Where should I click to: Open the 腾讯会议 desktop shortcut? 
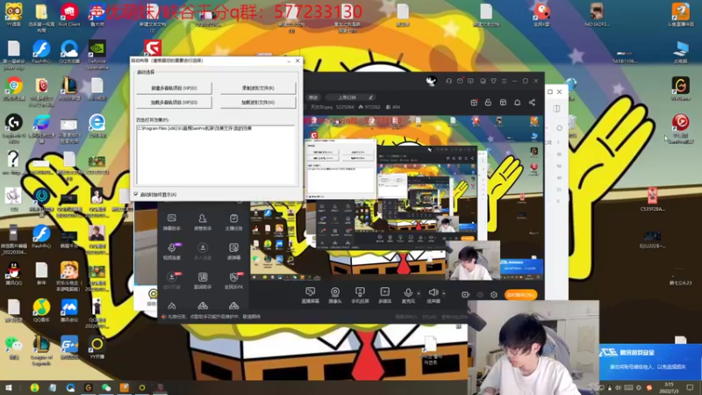pos(69,310)
